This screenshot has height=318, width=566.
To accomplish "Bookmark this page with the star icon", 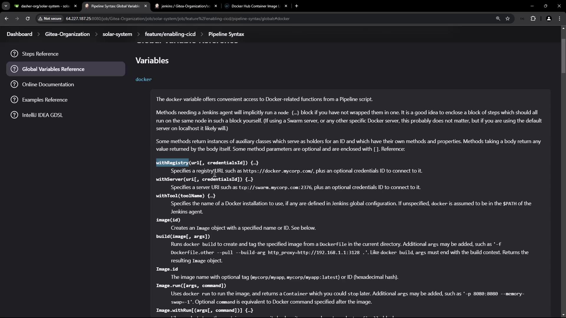I will 508,19.
